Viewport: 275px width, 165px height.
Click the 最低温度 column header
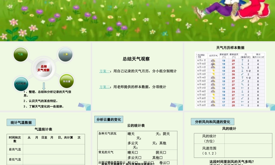pos(224,56)
